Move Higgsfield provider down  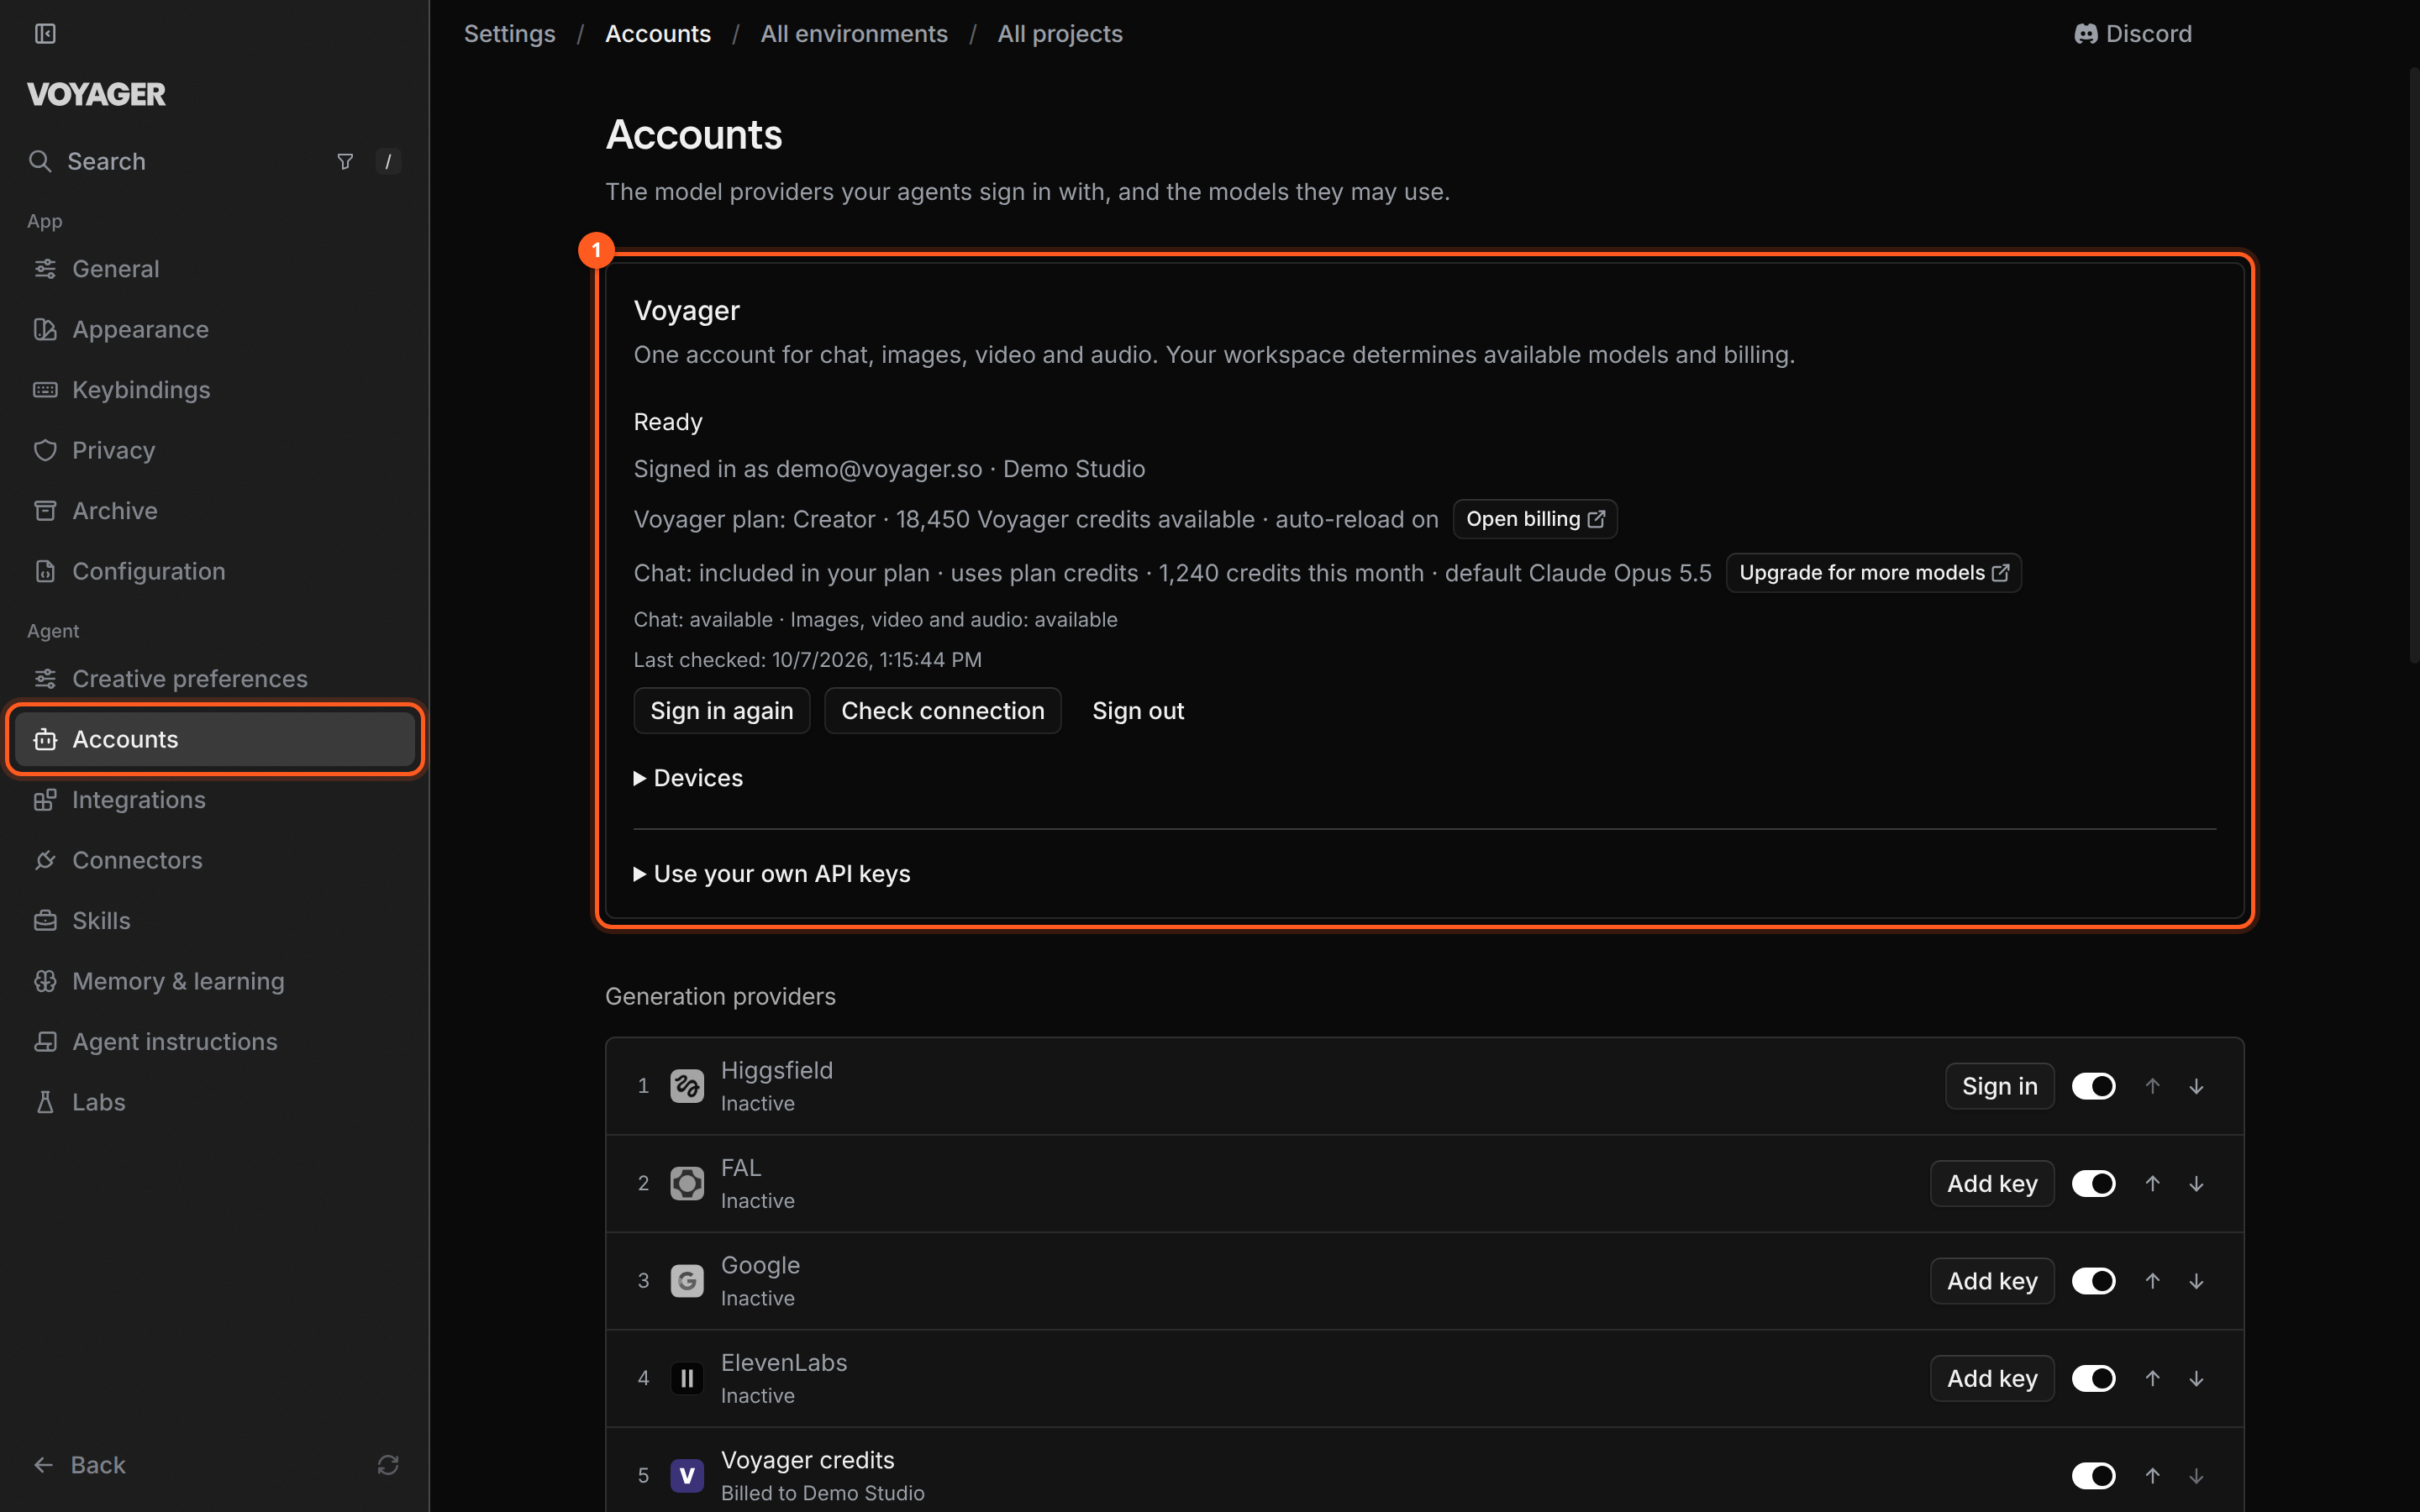point(2196,1086)
